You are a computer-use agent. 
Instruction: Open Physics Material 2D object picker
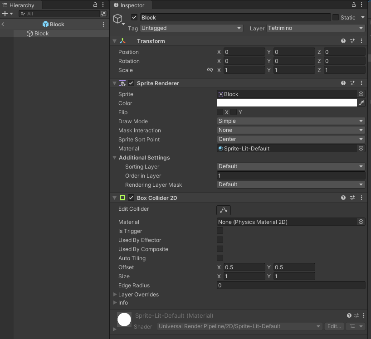click(361, 222)
